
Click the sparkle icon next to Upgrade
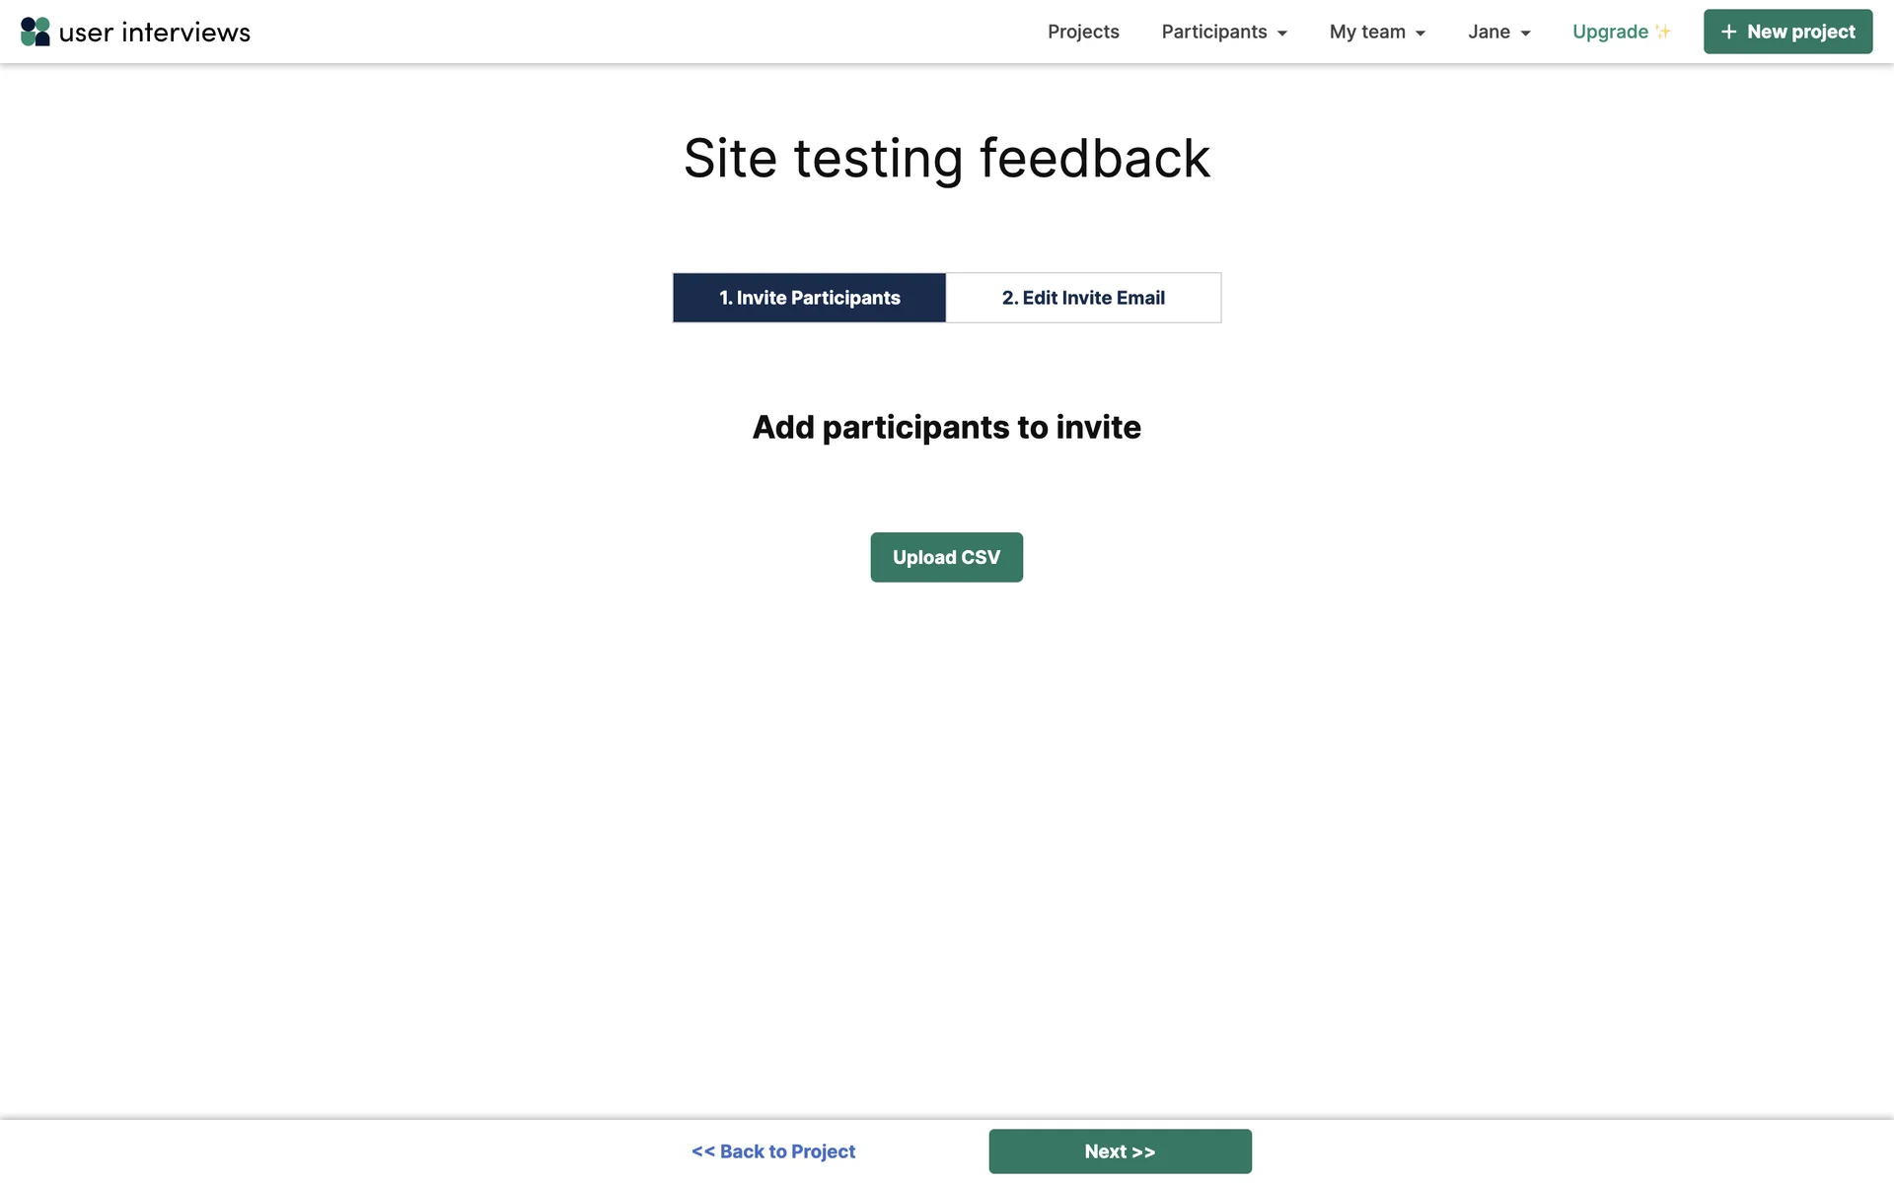pos(1663,32)
